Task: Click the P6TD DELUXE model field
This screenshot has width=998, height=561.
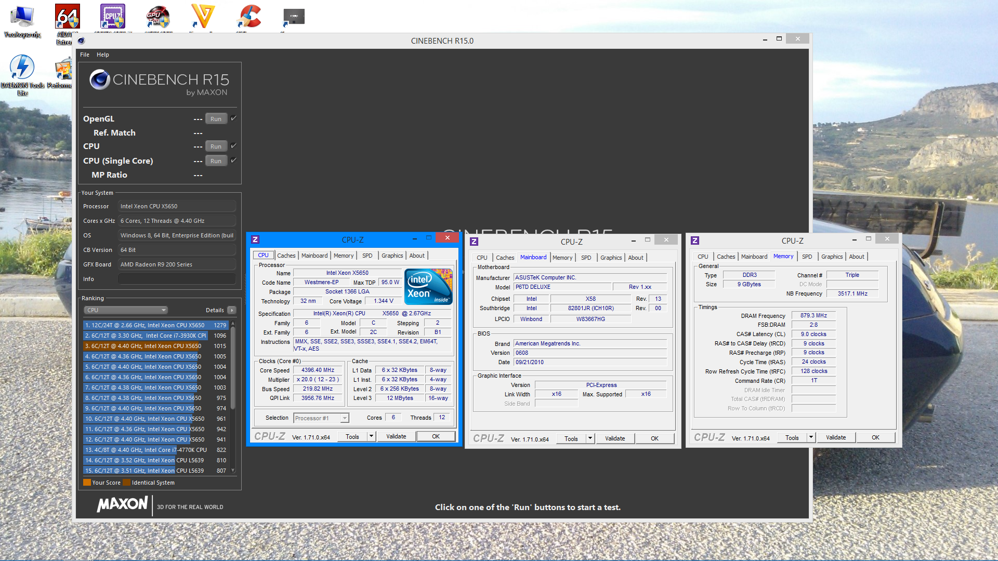Action: pos(562,287)
